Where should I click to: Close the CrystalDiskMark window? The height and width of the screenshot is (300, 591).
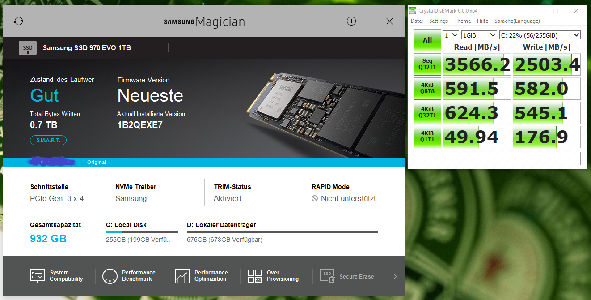(x=576, y=10)
